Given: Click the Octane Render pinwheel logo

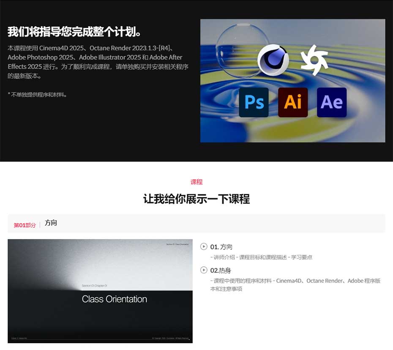Looking at the screenshot, I should [314, 60].
